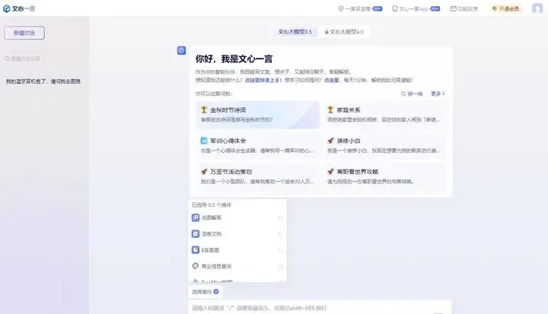Click the 已选用 0/3 个插件 header text
Viewport: 548px width, 314px height.
coord(212,205)
